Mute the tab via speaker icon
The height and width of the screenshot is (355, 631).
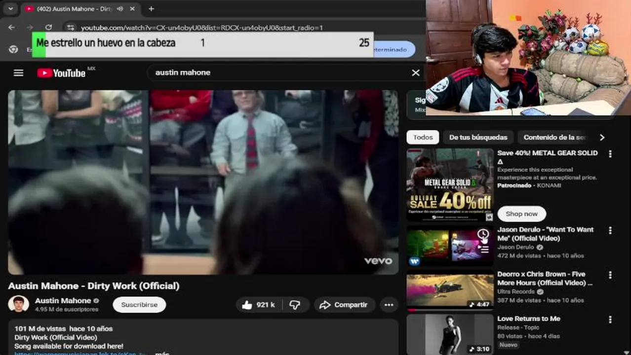point(119,9)
